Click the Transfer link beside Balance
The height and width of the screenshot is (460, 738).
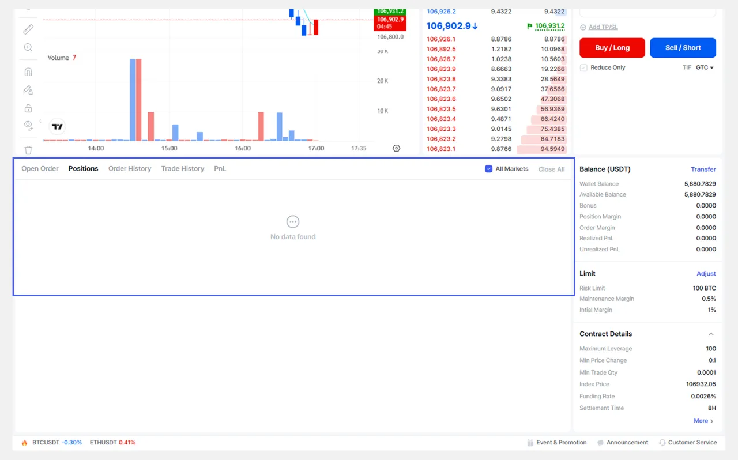[x=703, y=169]
